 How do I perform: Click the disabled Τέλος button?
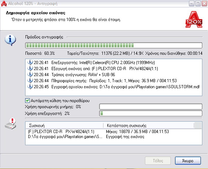(158, 160)
